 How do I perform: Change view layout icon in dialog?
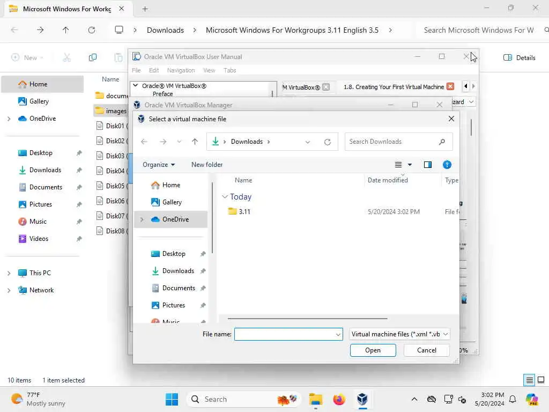(398, 165)
